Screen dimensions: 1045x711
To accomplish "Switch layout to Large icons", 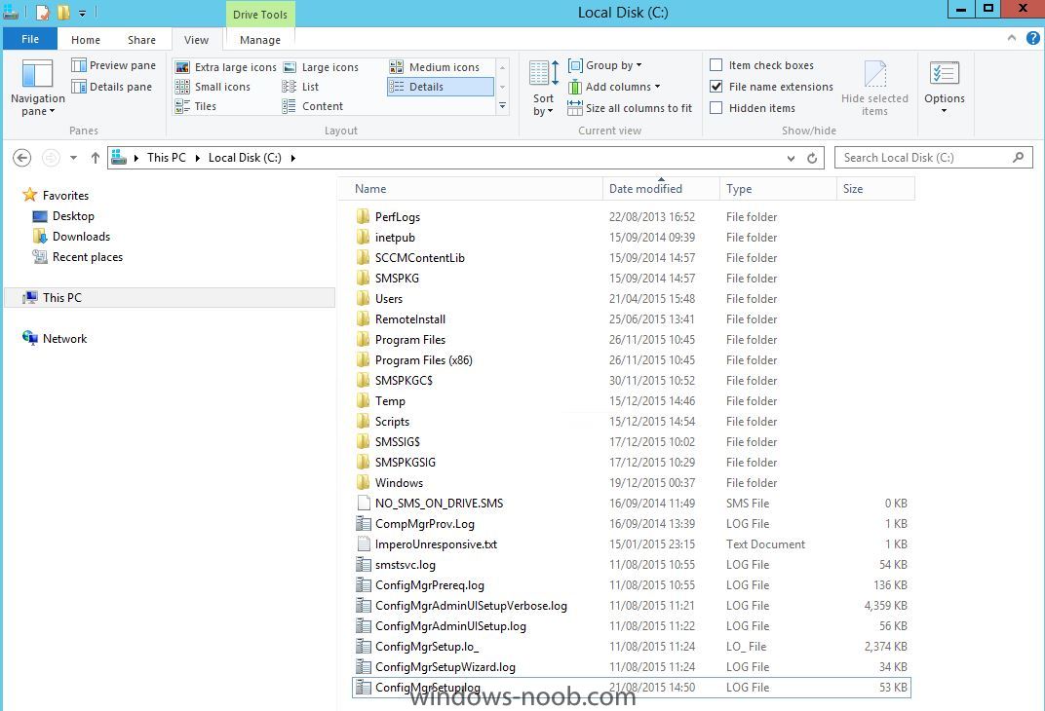I will tap(321, 67).
